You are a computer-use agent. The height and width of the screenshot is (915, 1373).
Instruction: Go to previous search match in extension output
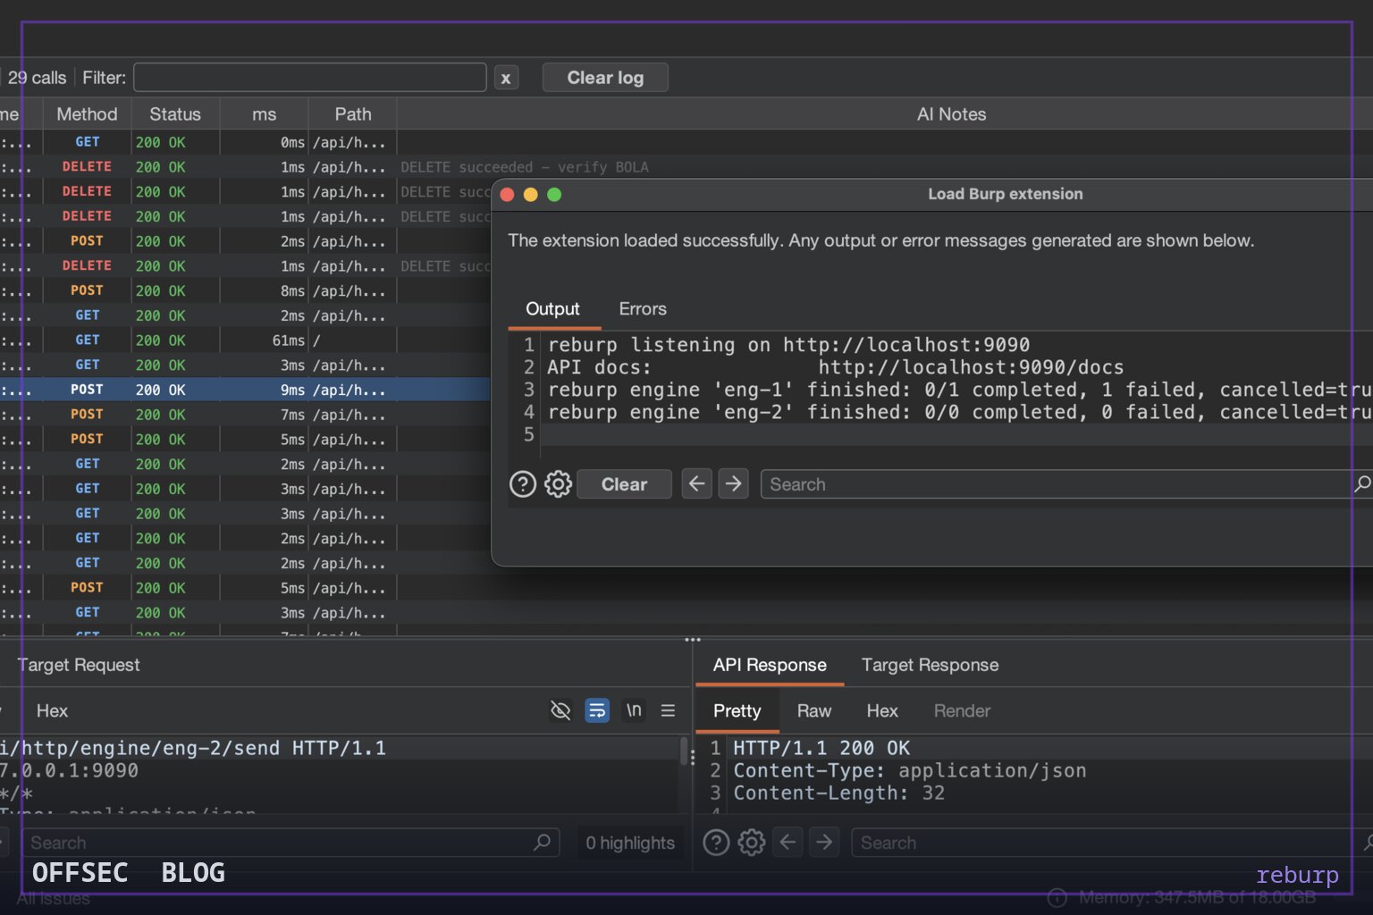point(697,483)
